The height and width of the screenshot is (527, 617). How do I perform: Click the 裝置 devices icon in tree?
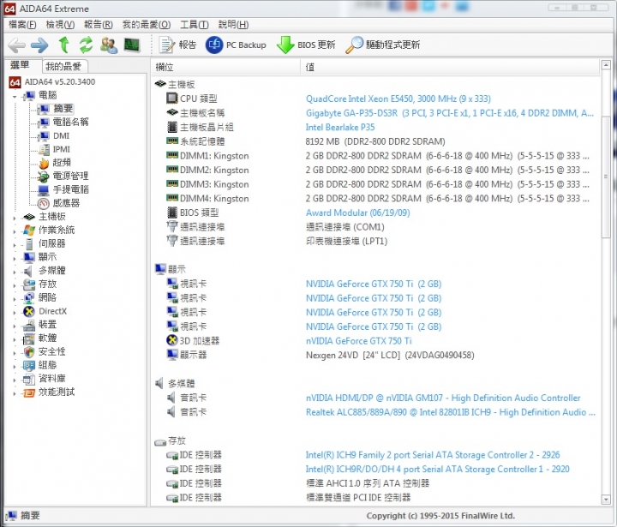(29, 325)
